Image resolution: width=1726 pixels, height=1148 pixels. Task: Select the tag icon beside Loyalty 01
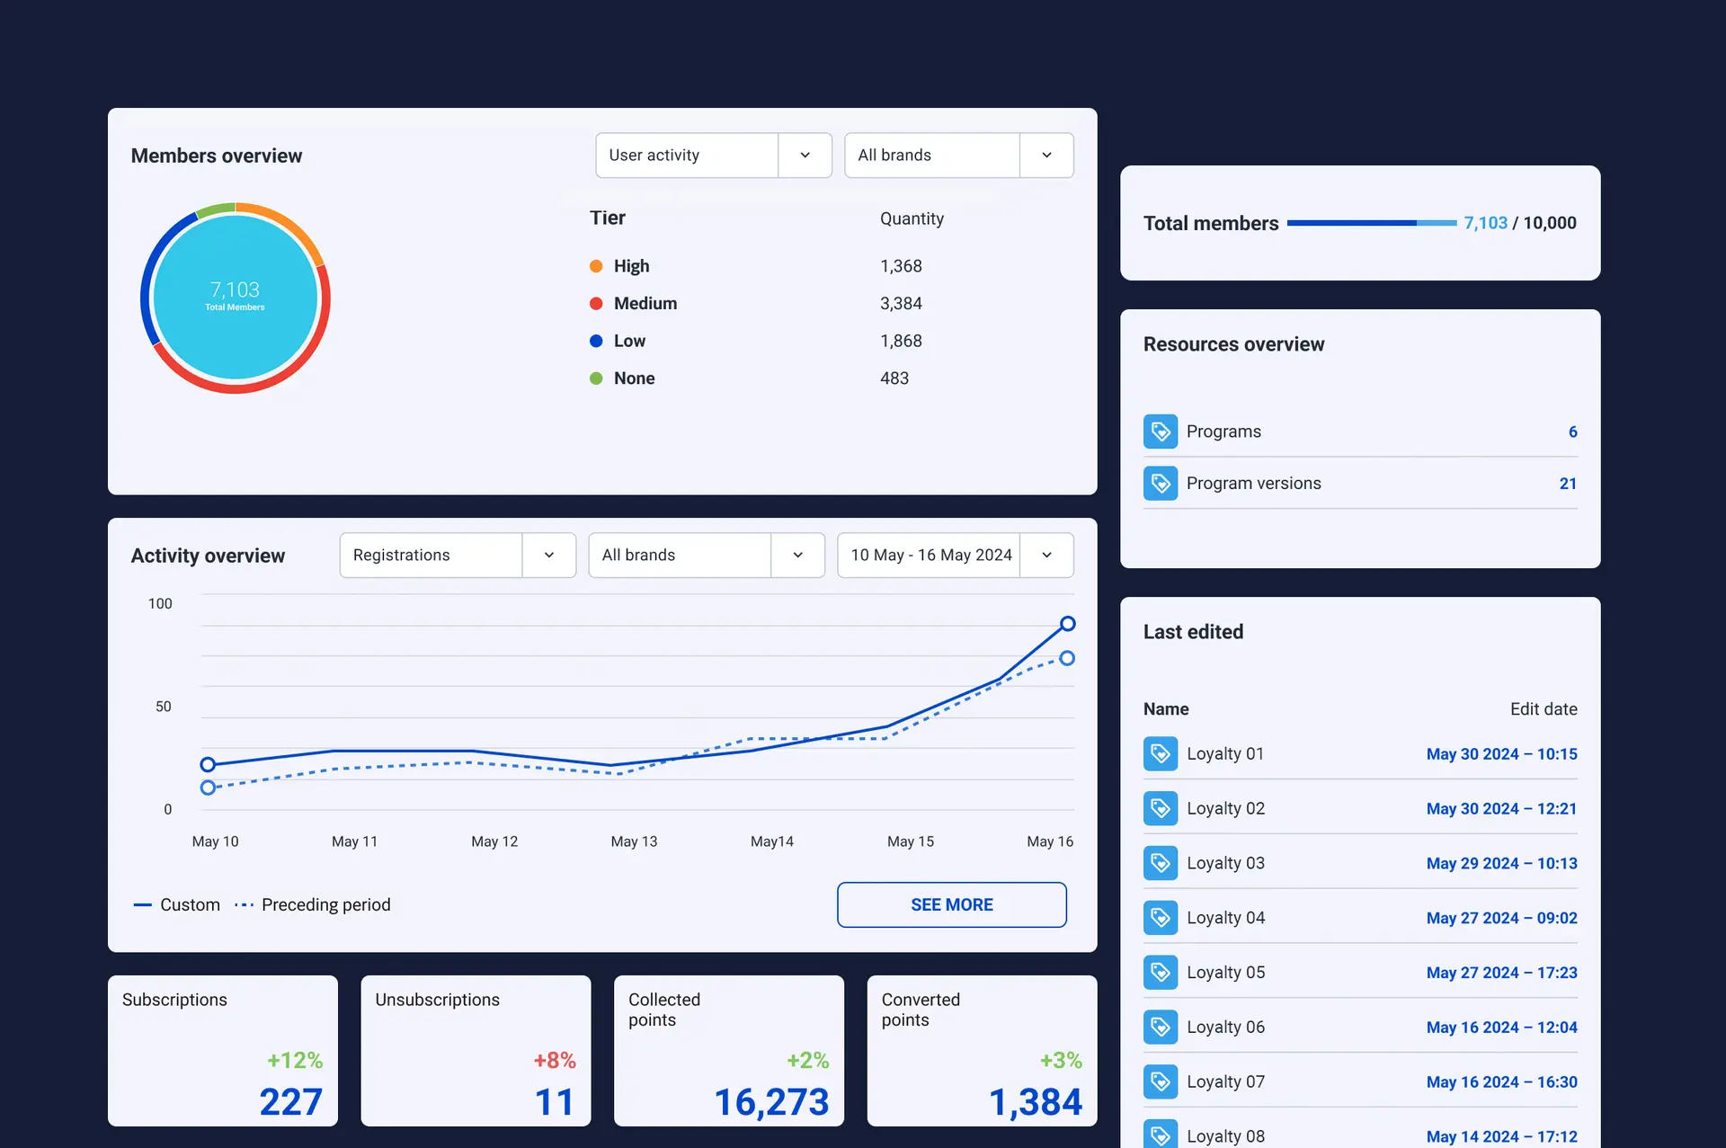pyautogui.click(x=1161, y=753)
